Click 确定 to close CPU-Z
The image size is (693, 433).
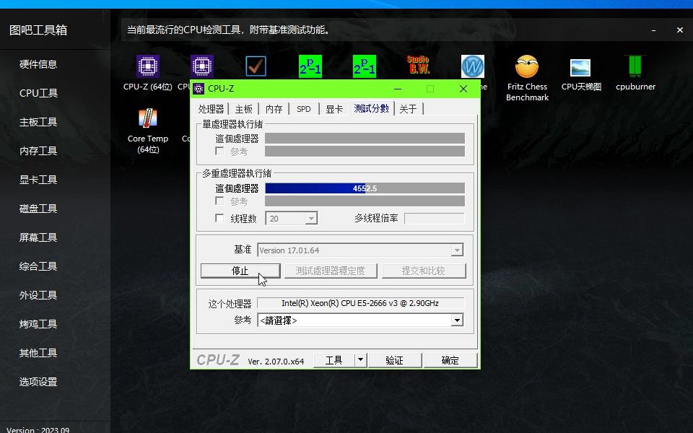[x=450, y=360]
